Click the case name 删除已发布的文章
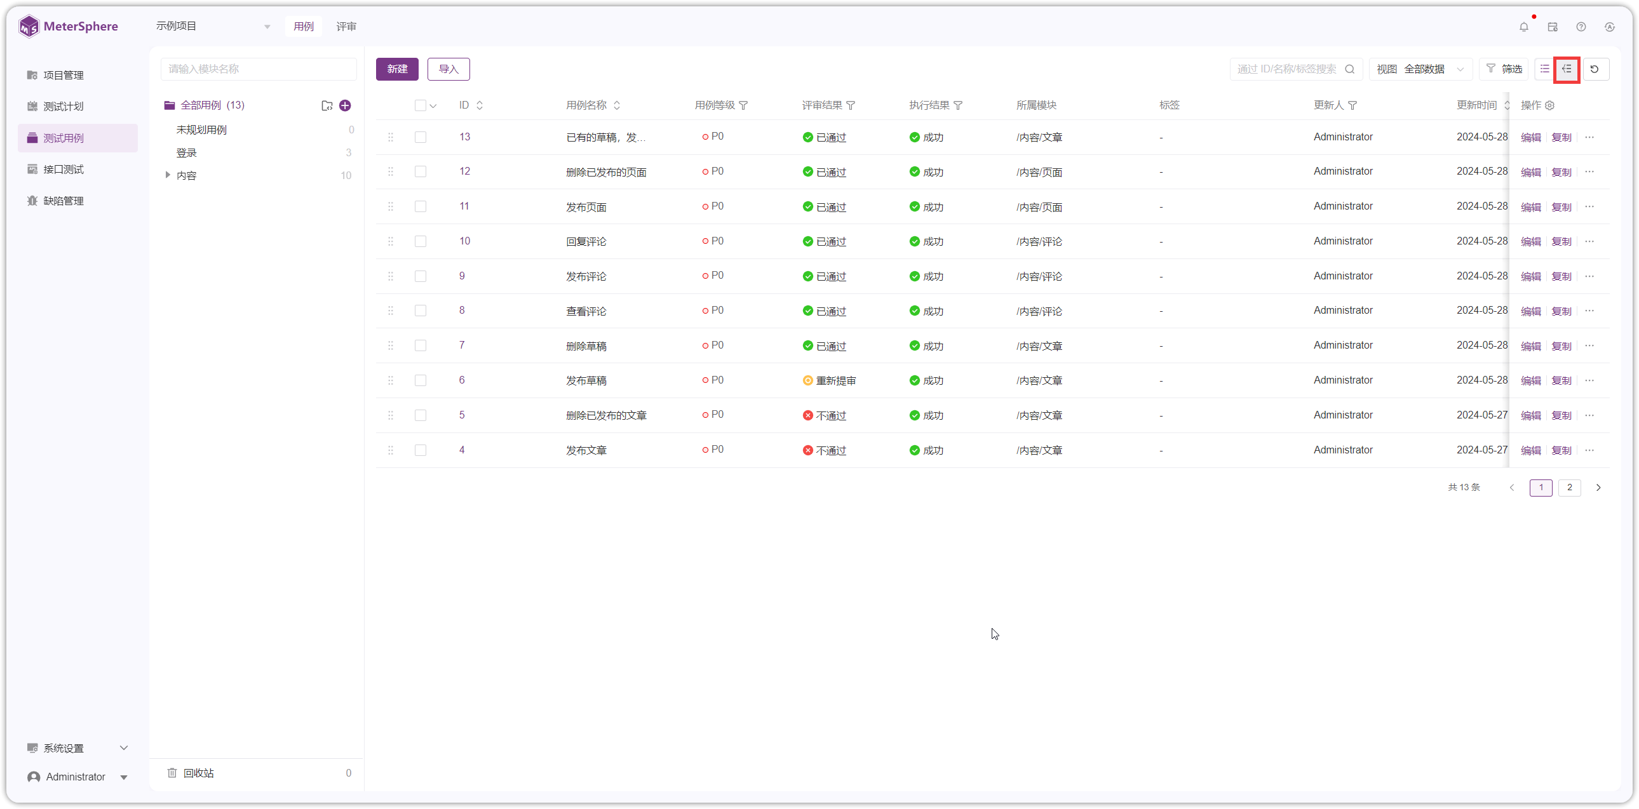 [x=605, y=415]
